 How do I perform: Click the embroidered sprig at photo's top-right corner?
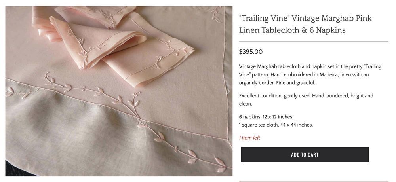tap(217, 15)
